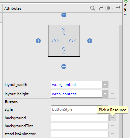Viewport: 130px width, 138px height.
Task: Switch to all attributes view arrows icon
Action: pos(101,8)
